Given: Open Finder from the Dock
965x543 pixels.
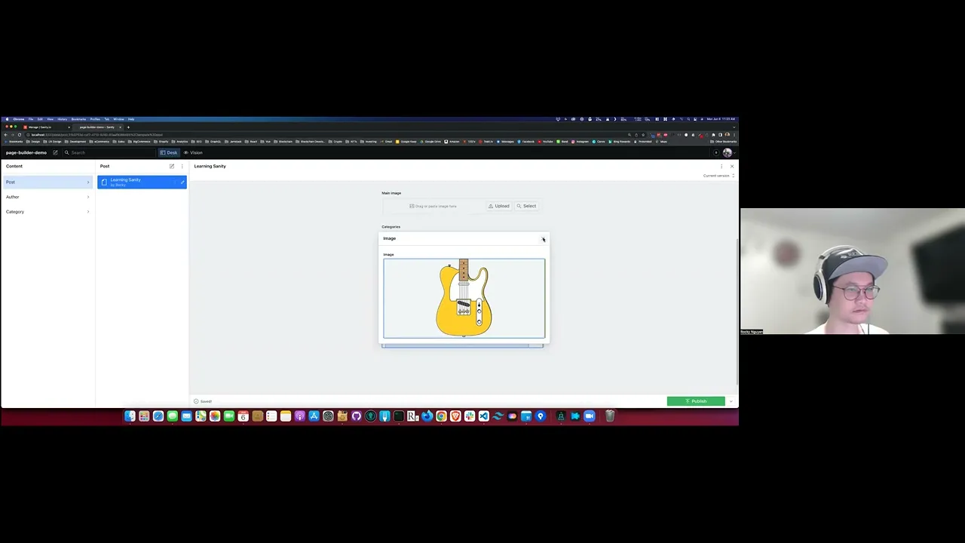Looking at the screenshot, I should coord(130,416).
